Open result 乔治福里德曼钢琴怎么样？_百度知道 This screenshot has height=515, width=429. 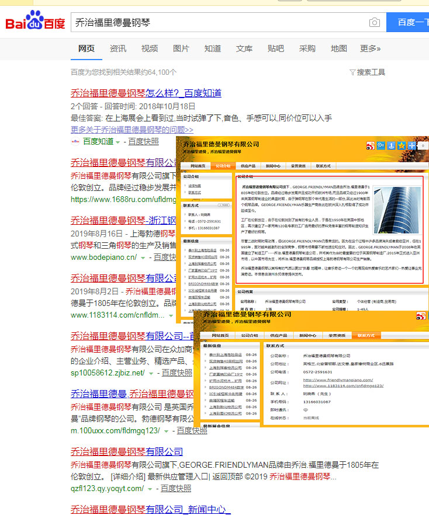pos(146,93)
